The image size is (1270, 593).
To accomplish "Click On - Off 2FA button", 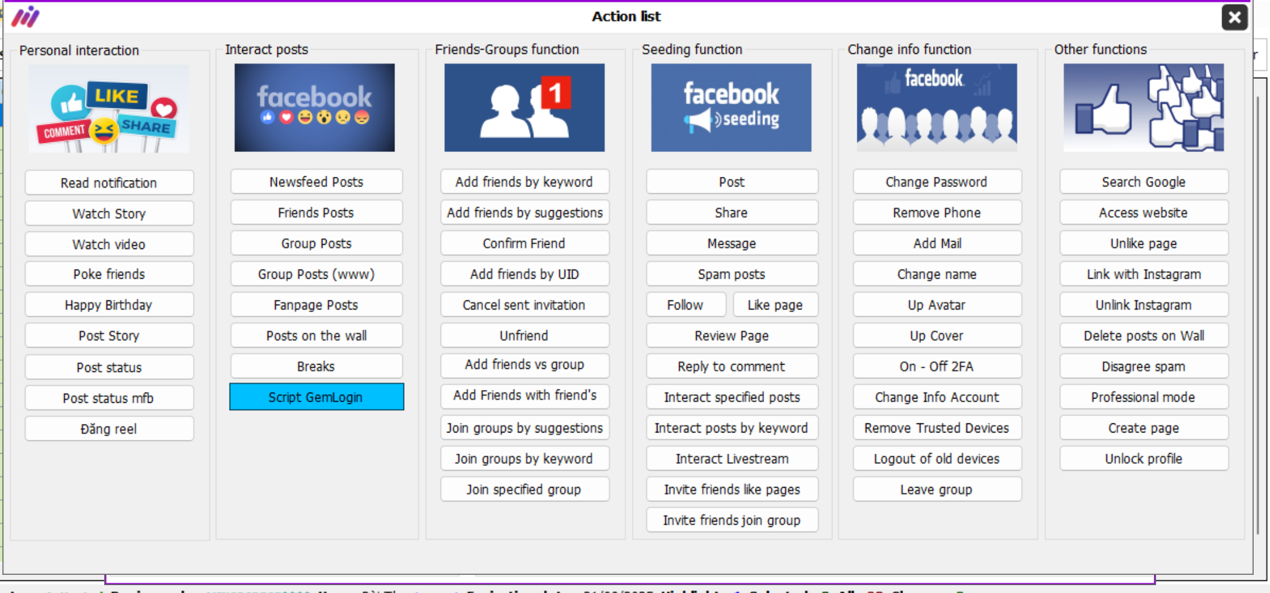I will click(937, 366).
